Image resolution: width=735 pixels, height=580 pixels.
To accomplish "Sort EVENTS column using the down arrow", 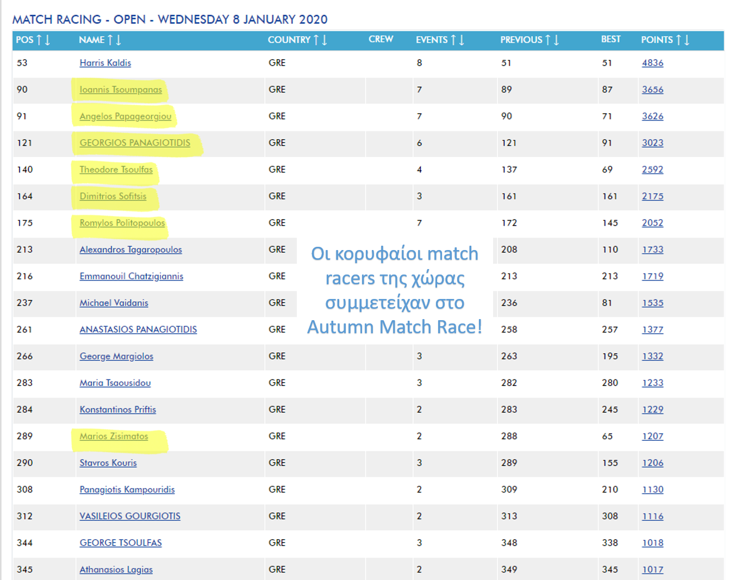I will tap(462, 40).
